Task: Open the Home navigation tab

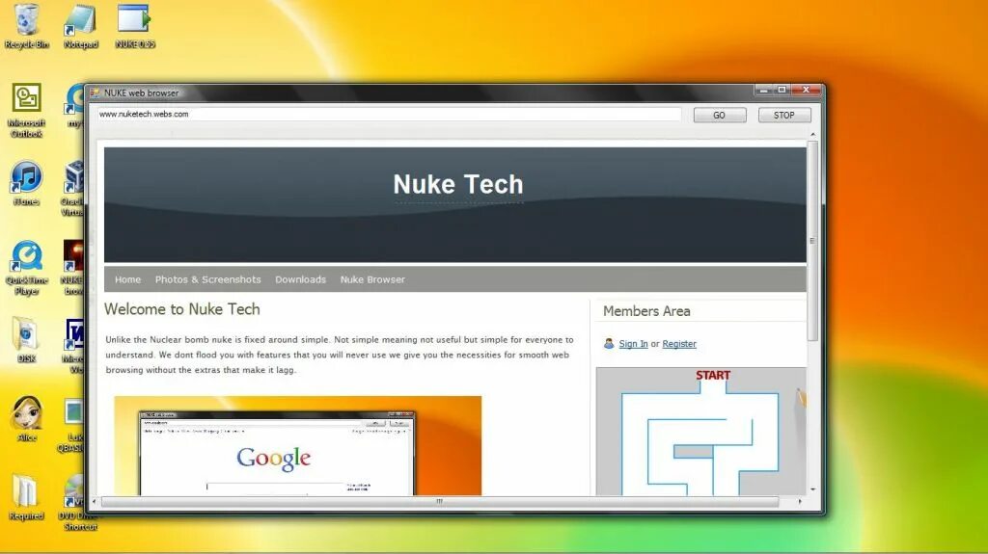Action: [128, 279]
